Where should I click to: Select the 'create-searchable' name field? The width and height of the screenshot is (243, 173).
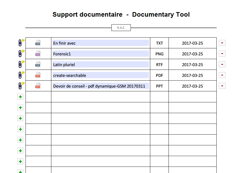pyautogui.click(x=101, y=75)
